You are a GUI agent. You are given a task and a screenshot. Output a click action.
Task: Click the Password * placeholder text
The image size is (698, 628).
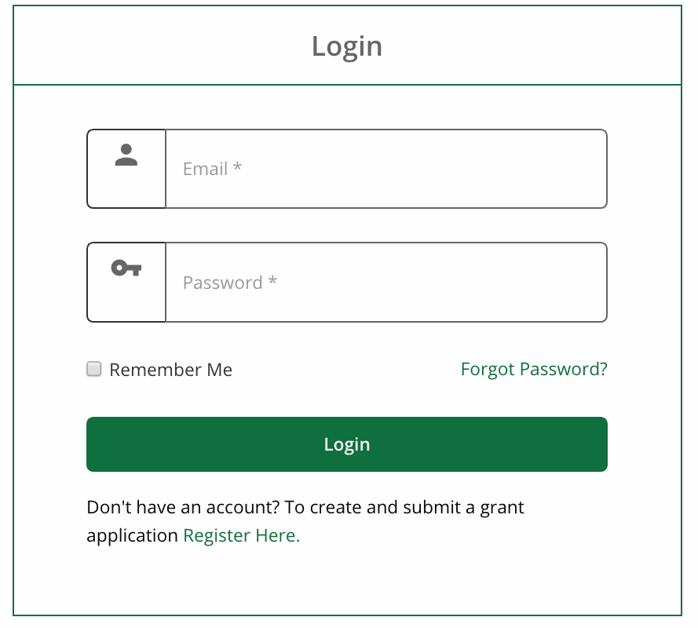[x=230, y=283]
